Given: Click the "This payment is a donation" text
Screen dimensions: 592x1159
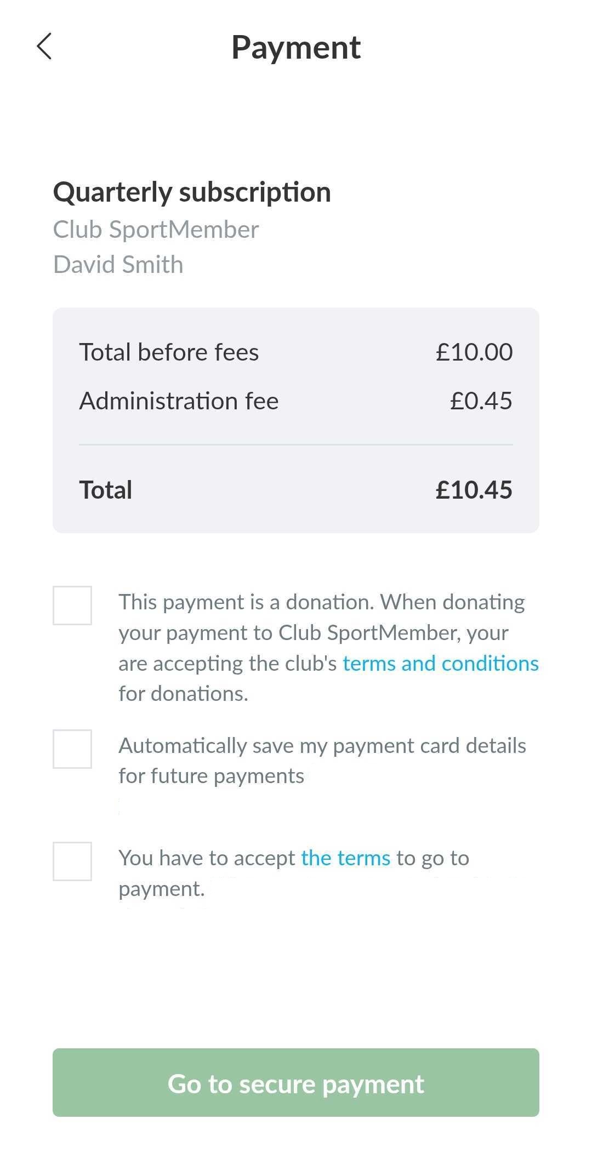Looking at the screenshot, I should click(x=246, y=602).
